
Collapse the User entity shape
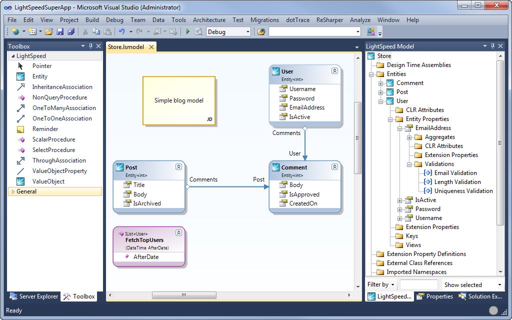point(334,71)
